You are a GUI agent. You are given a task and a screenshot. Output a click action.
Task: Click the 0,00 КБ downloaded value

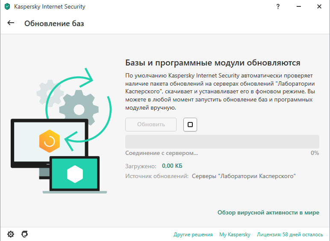click(172, 166)
